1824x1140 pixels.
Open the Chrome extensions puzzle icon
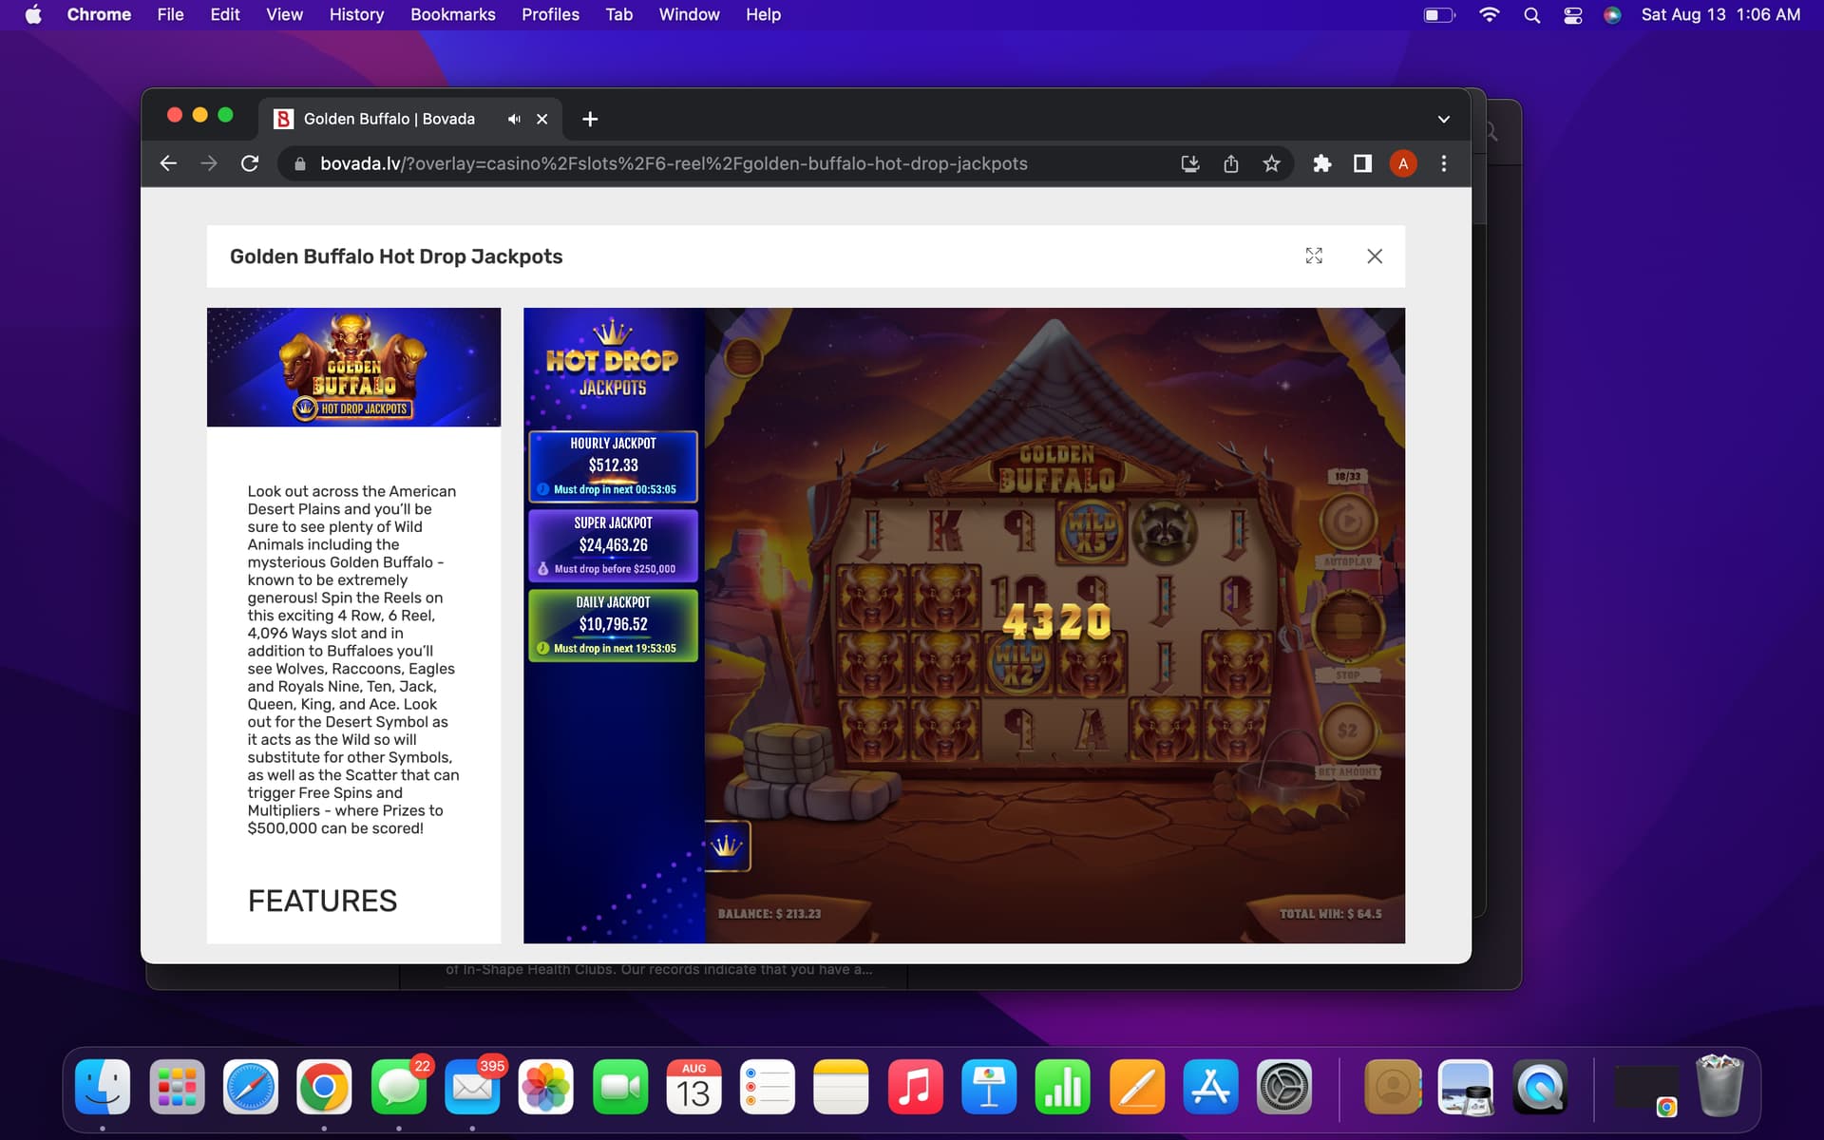tap(1321, 163)
